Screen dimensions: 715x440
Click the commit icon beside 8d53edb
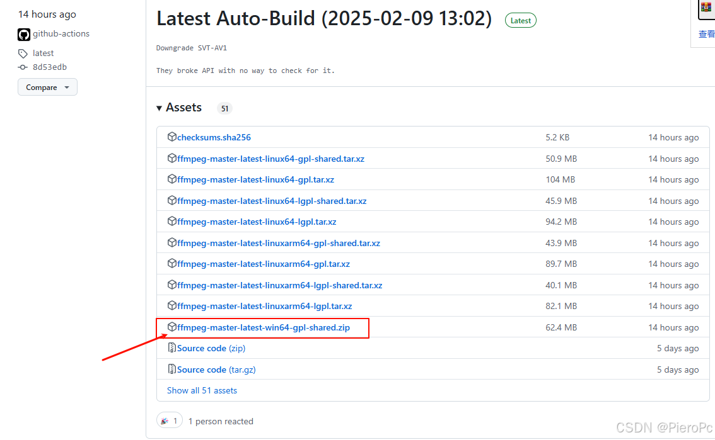coord(23,67)
